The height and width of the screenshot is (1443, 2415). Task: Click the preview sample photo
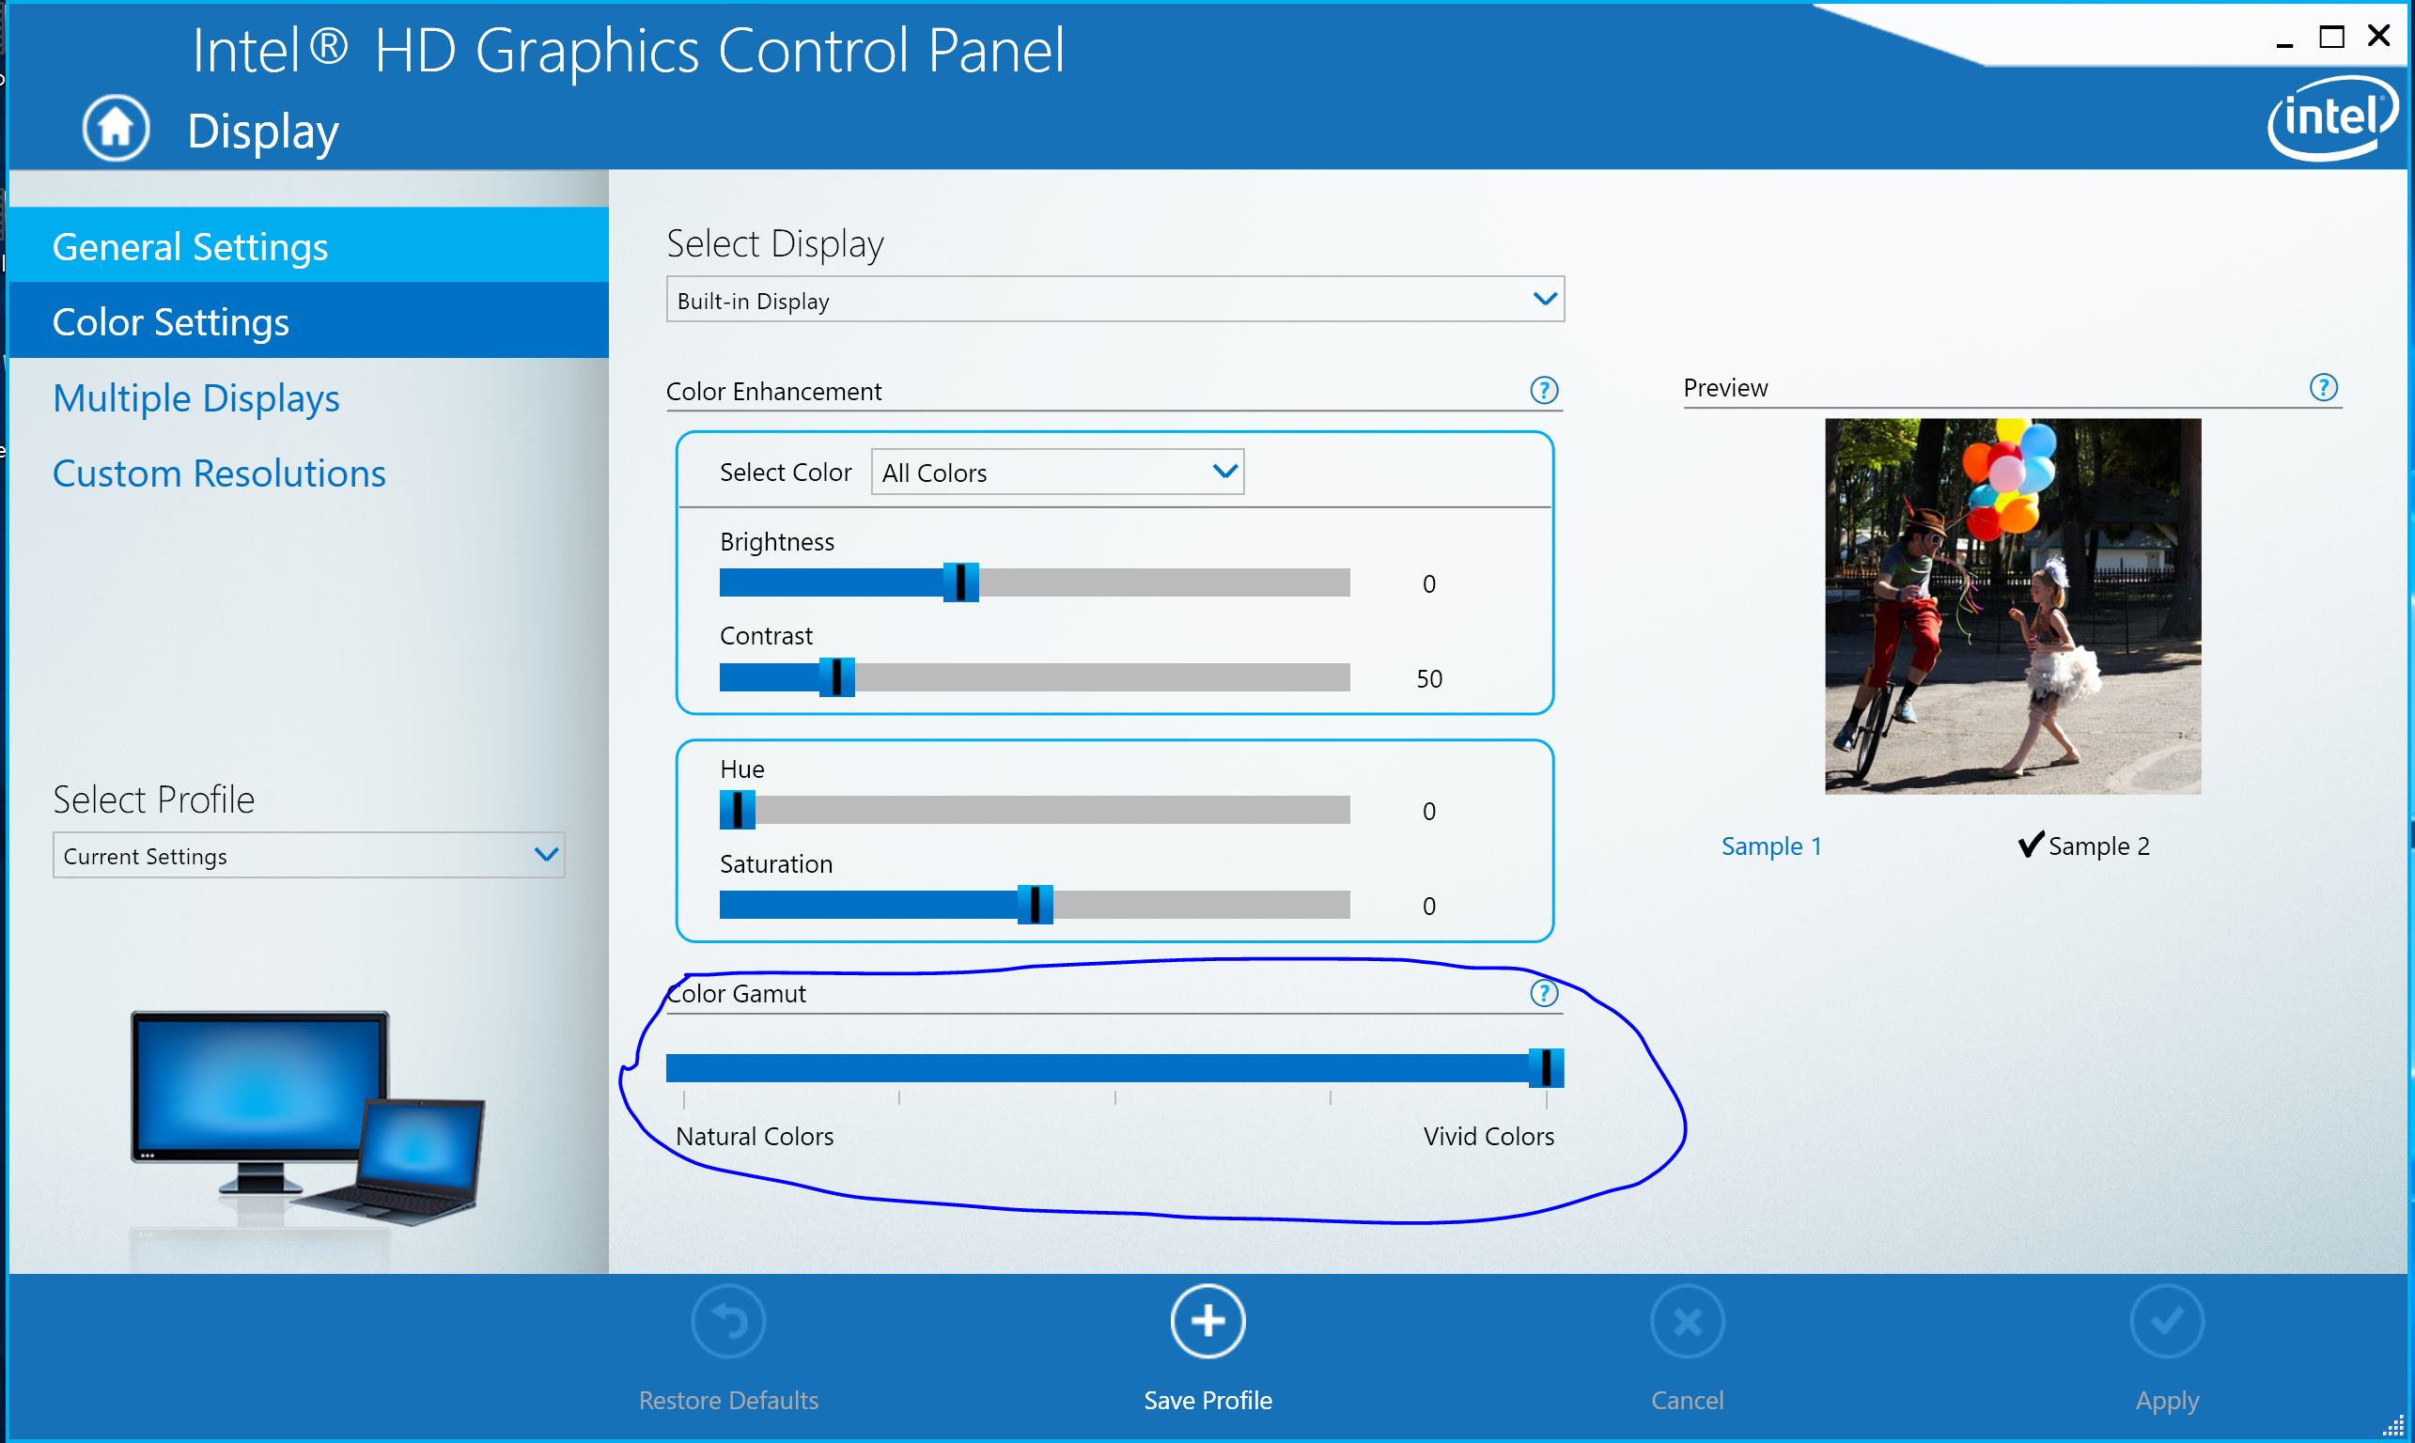click(2012, 606)
